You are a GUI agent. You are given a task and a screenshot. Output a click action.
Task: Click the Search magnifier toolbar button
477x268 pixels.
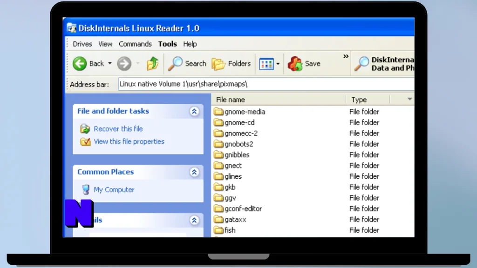187,63
